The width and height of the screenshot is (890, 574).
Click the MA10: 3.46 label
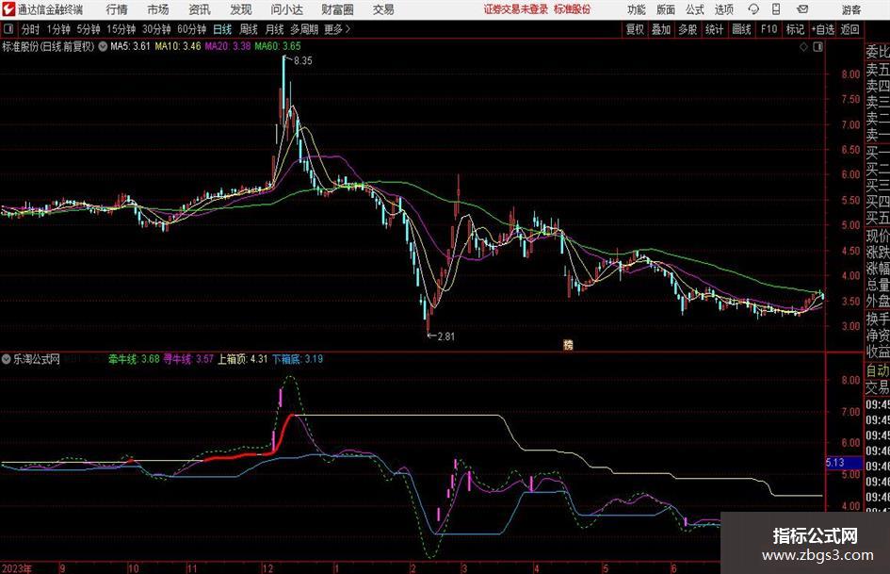tap(178, 46)
